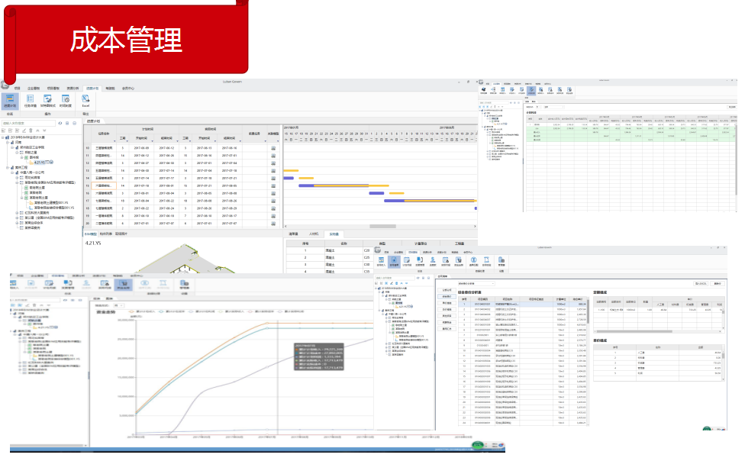
Task: Select the BIM模型 bottom tab
Action: coord(90,234)
